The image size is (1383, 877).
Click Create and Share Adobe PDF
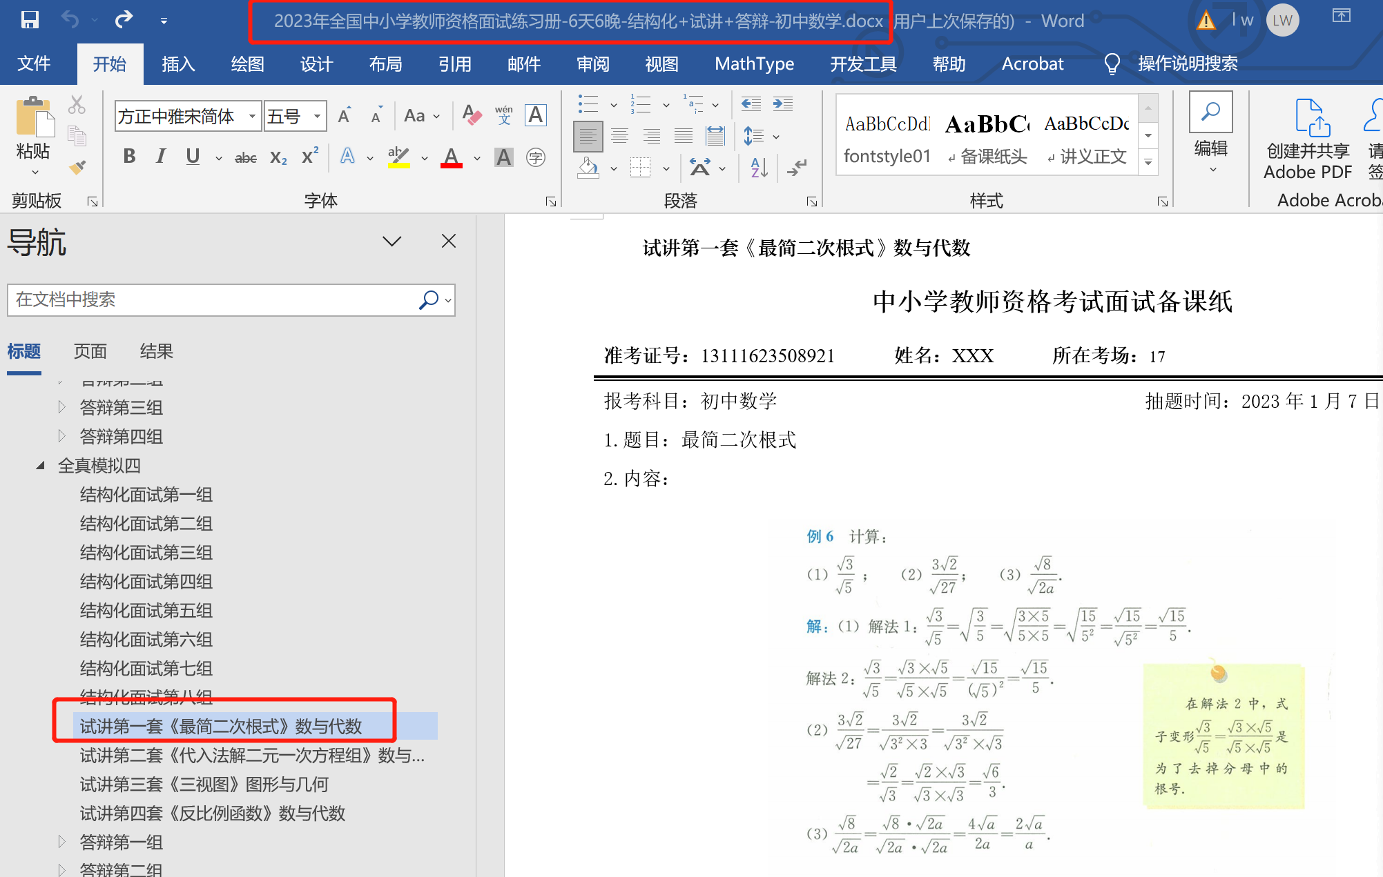(x=1308, y=139)
